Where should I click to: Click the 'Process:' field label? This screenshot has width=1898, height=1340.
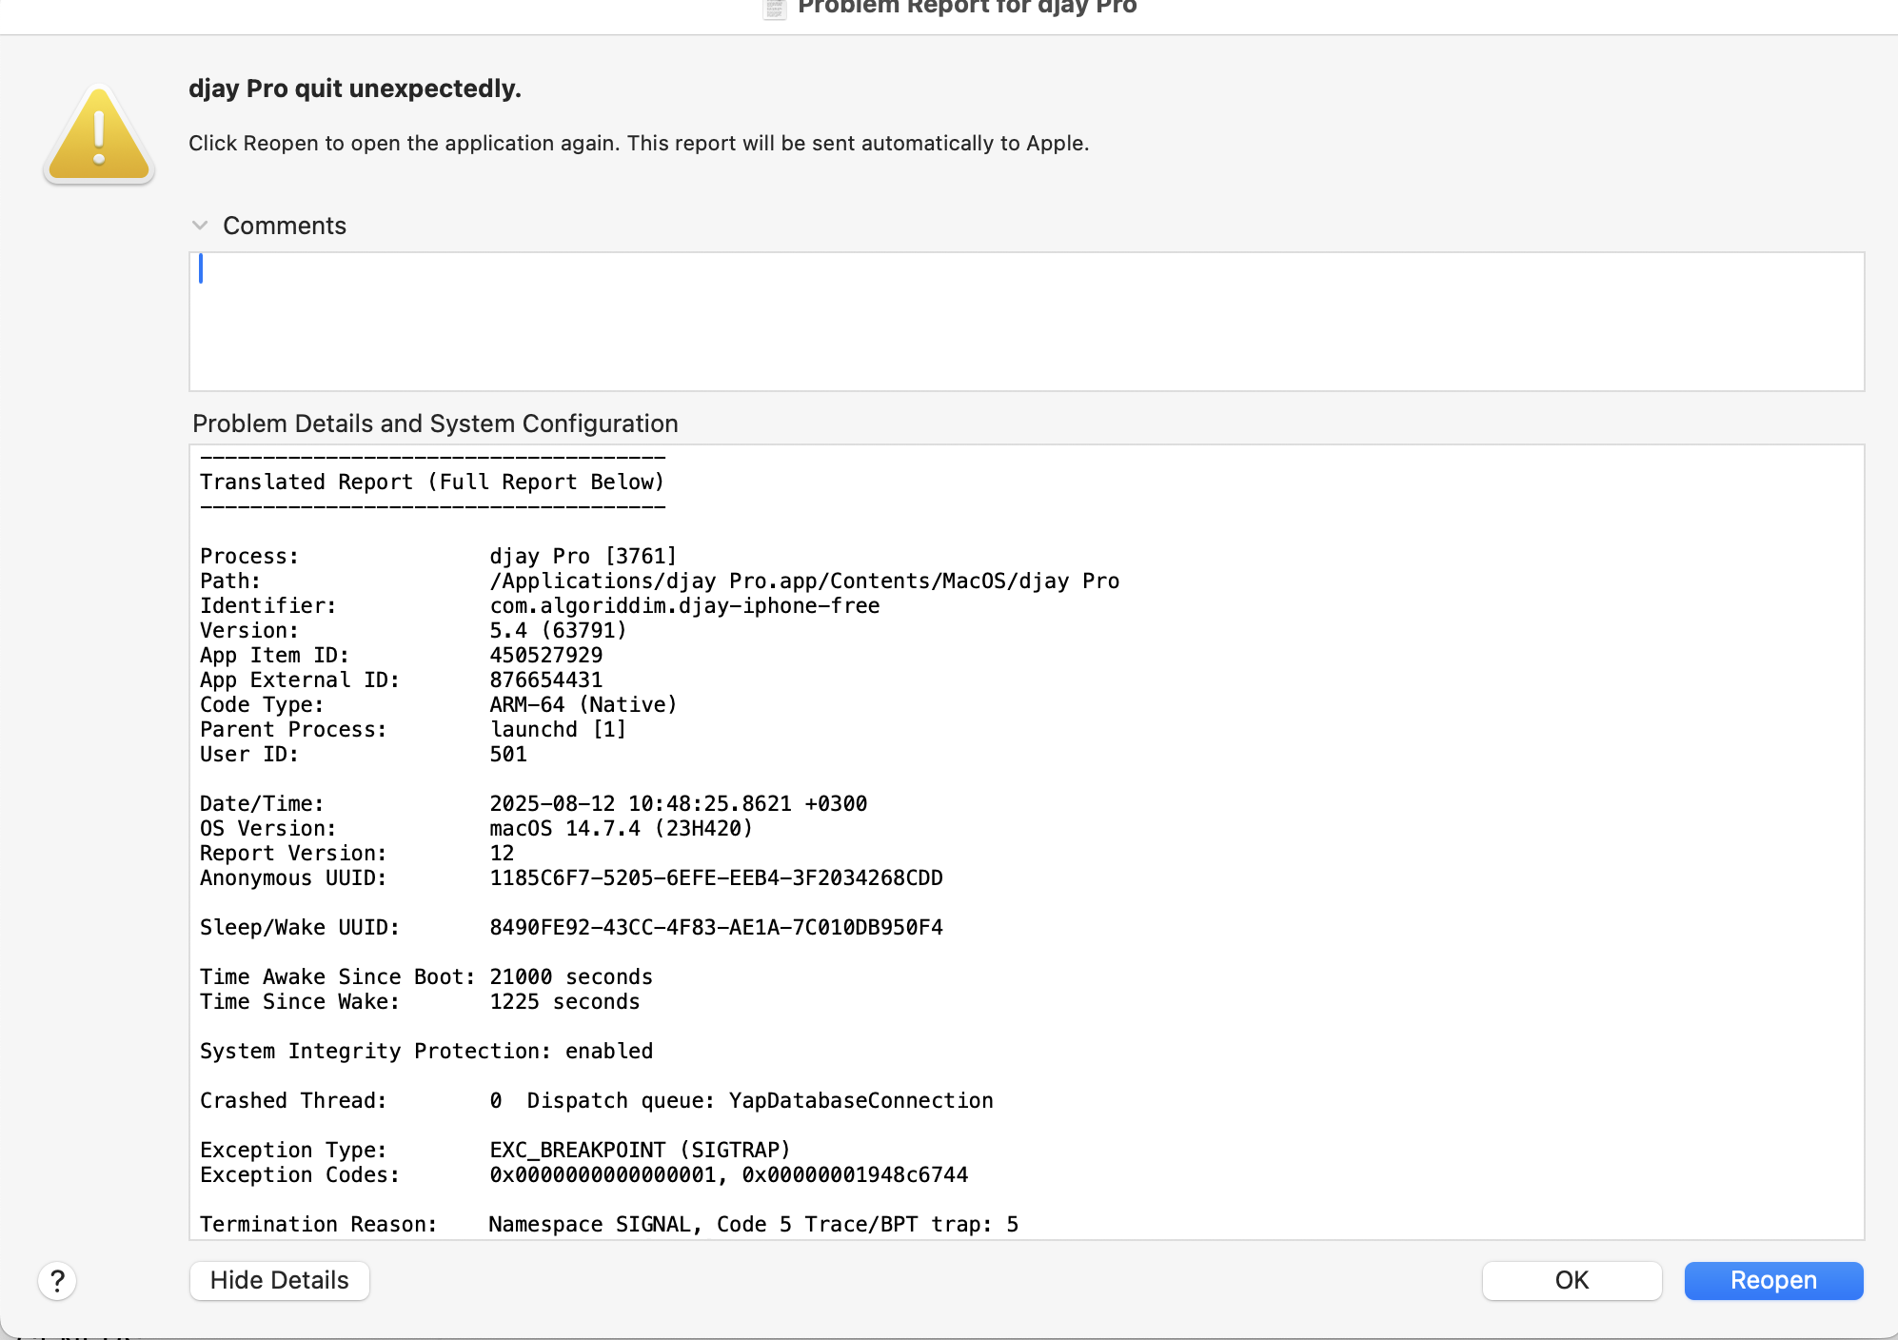pyautogui.click(x=249, y=556)
